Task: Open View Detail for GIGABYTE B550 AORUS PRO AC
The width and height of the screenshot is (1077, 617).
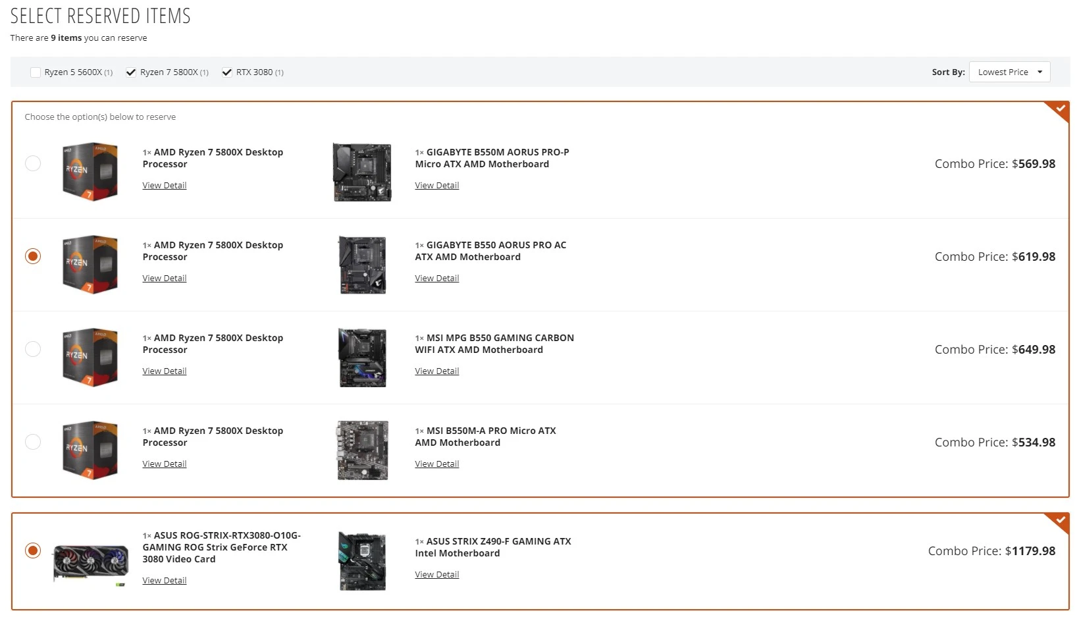Action: (x=437, y=279)
